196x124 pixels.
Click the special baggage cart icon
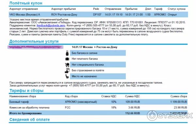tap(67, 65)
